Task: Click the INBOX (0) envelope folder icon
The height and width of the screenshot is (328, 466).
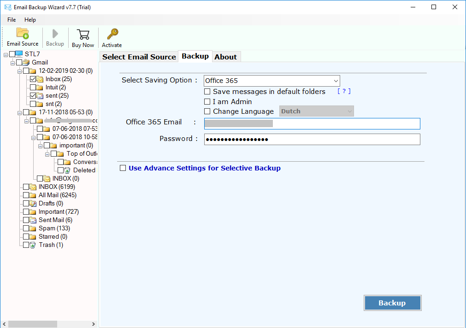Action: point(47,179)
